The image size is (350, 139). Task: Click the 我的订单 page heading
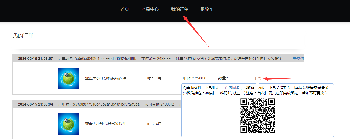pyautogui.click(x=23, y=36)
